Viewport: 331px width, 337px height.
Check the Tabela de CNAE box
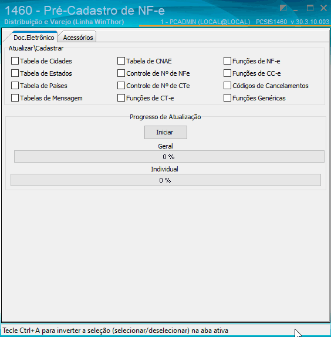tap(121, 61)
